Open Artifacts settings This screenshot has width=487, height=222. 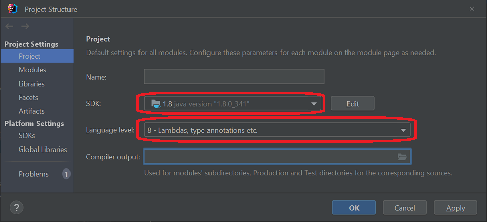31,111
